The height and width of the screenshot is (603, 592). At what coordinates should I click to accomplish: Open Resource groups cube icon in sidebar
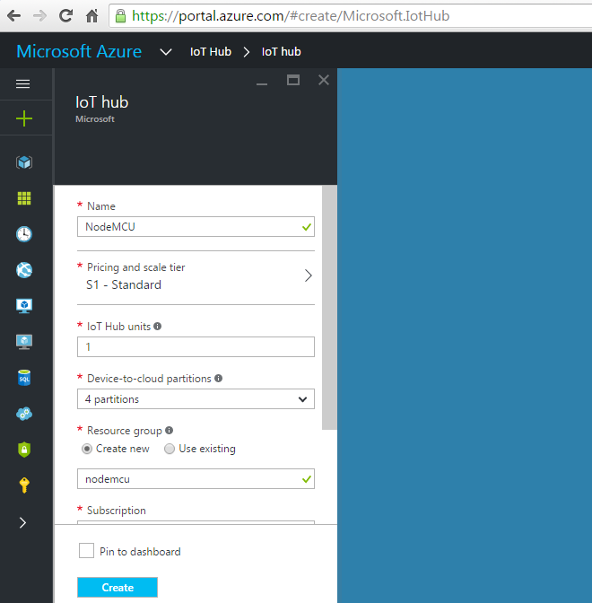pos(24,162)
